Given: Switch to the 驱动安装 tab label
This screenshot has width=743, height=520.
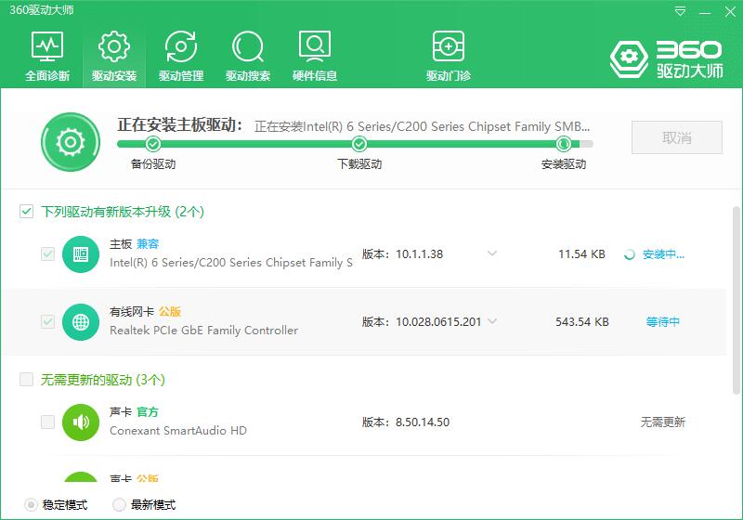Looking at the screenshot, I should tap(114, 76).
